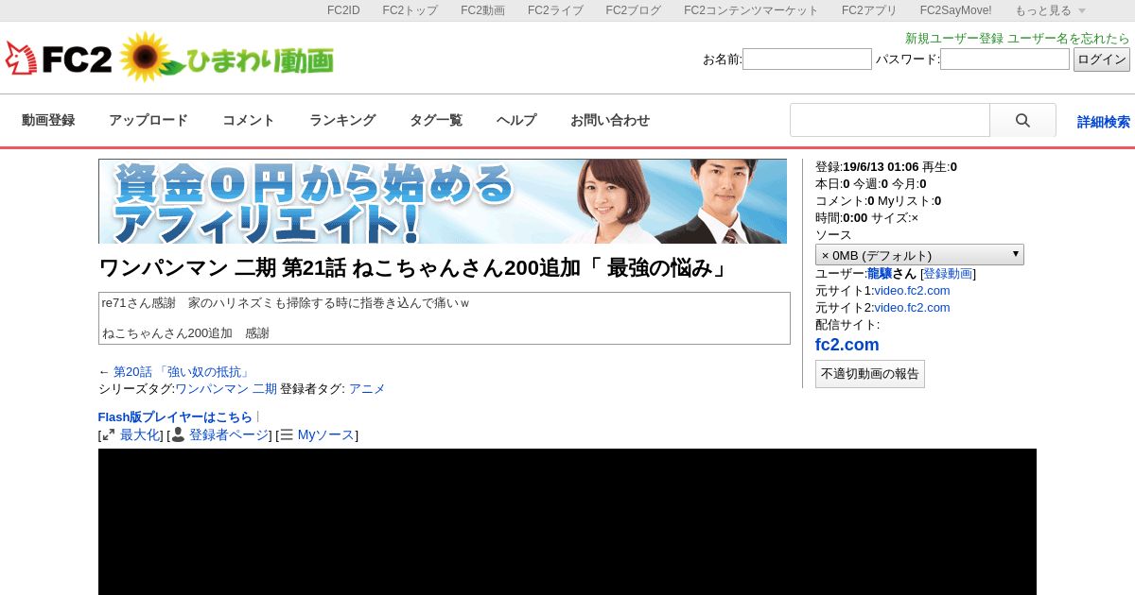Open 元サイト2 video.fc2.com link
Viewport: 1135px width, 595px height.
coord(912,308)
